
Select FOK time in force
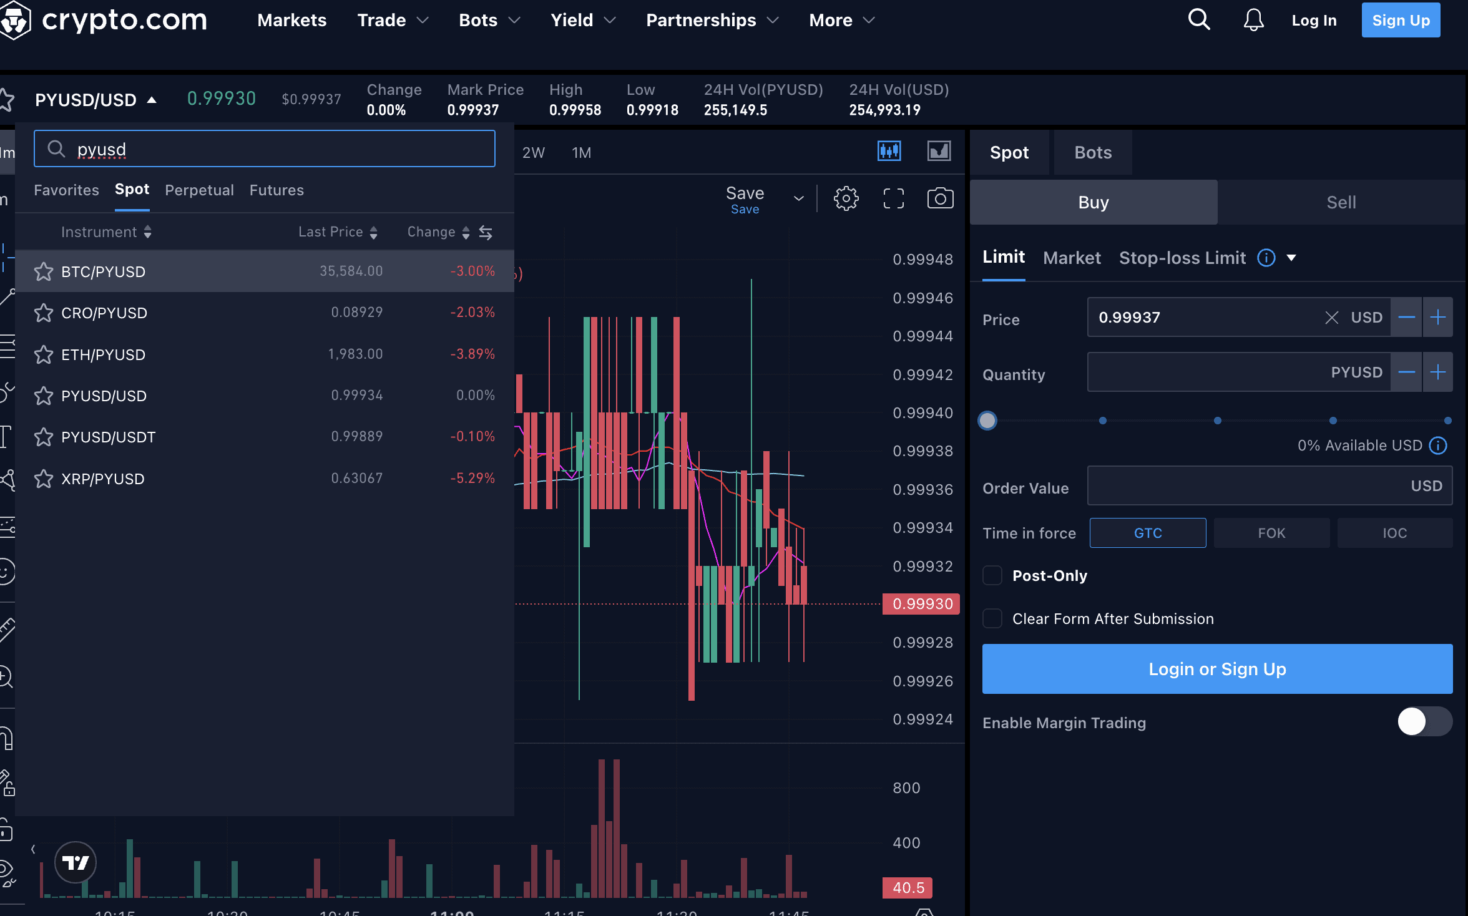[1271, 533]
